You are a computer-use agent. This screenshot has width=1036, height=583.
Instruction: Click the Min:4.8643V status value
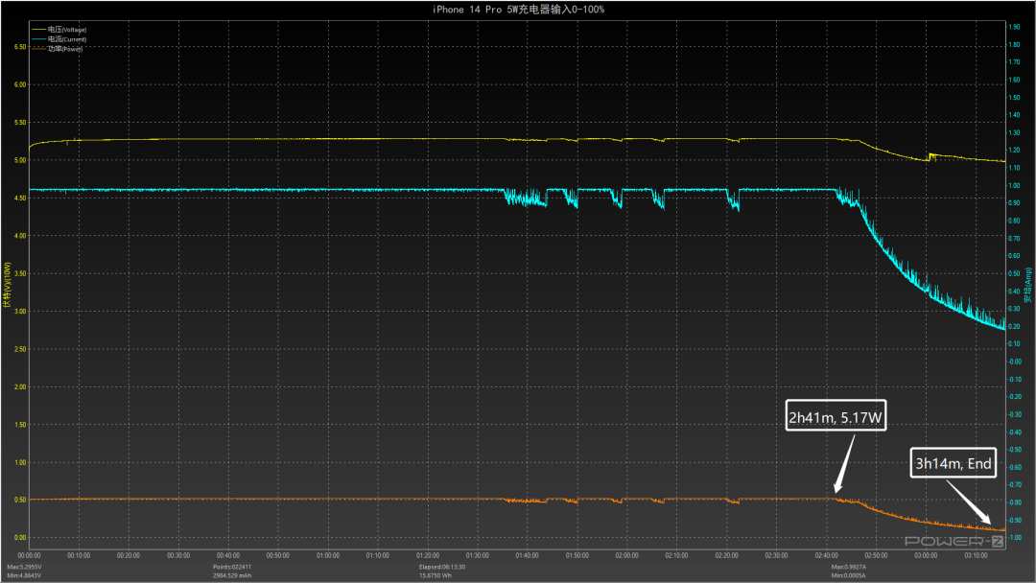(x=24, y=575)
